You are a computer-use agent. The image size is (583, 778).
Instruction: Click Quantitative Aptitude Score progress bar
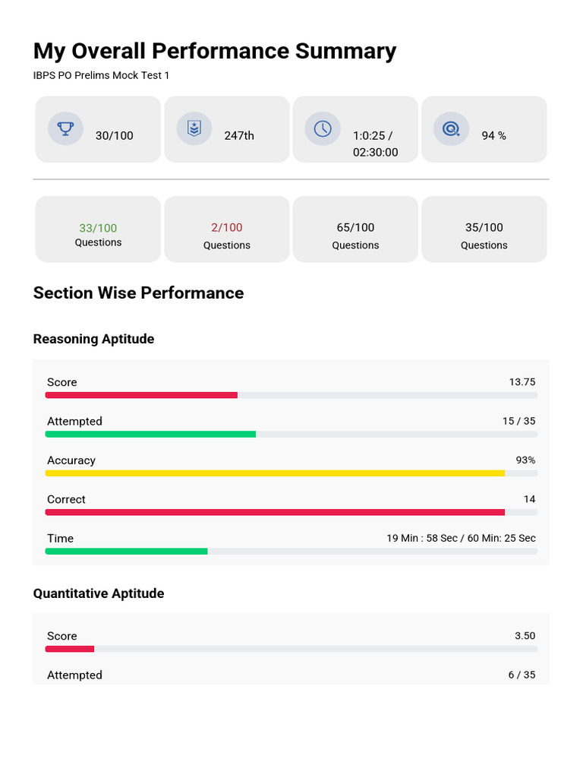291,649
